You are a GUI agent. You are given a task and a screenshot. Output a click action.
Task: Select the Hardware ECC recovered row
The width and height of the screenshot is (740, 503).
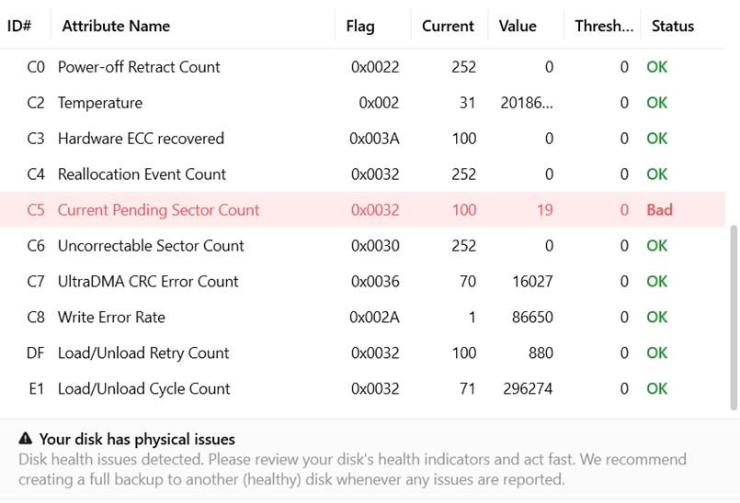(362, 138)
